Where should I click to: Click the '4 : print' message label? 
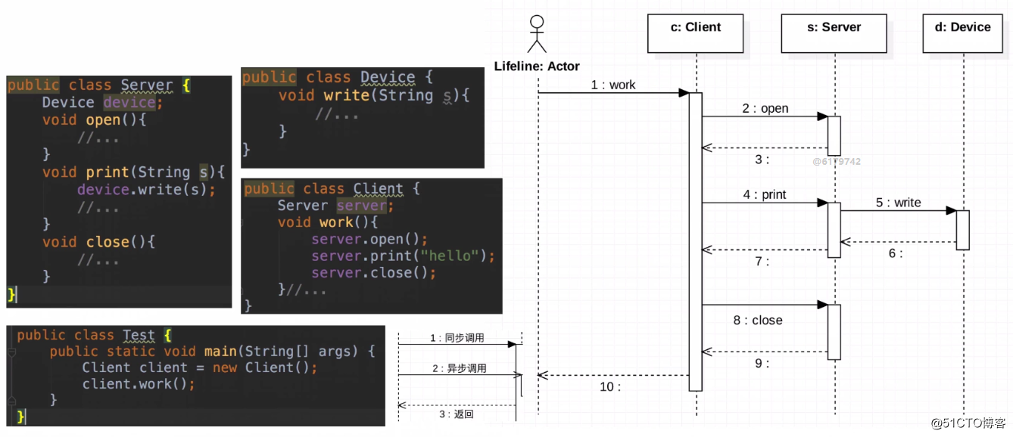[x=765, y=194]
